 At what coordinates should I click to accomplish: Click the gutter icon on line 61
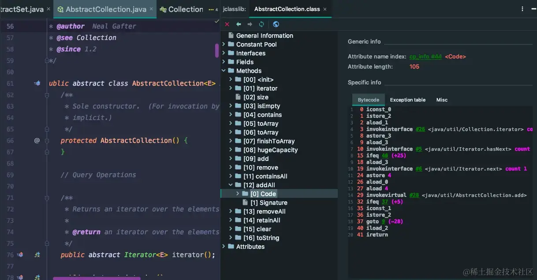(x=37, y=83)
